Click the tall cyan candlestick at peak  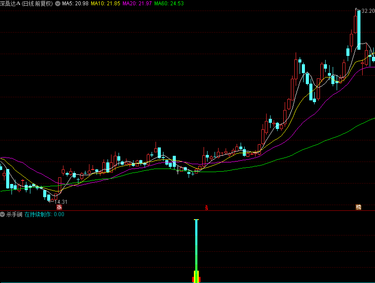pos(359,29)
